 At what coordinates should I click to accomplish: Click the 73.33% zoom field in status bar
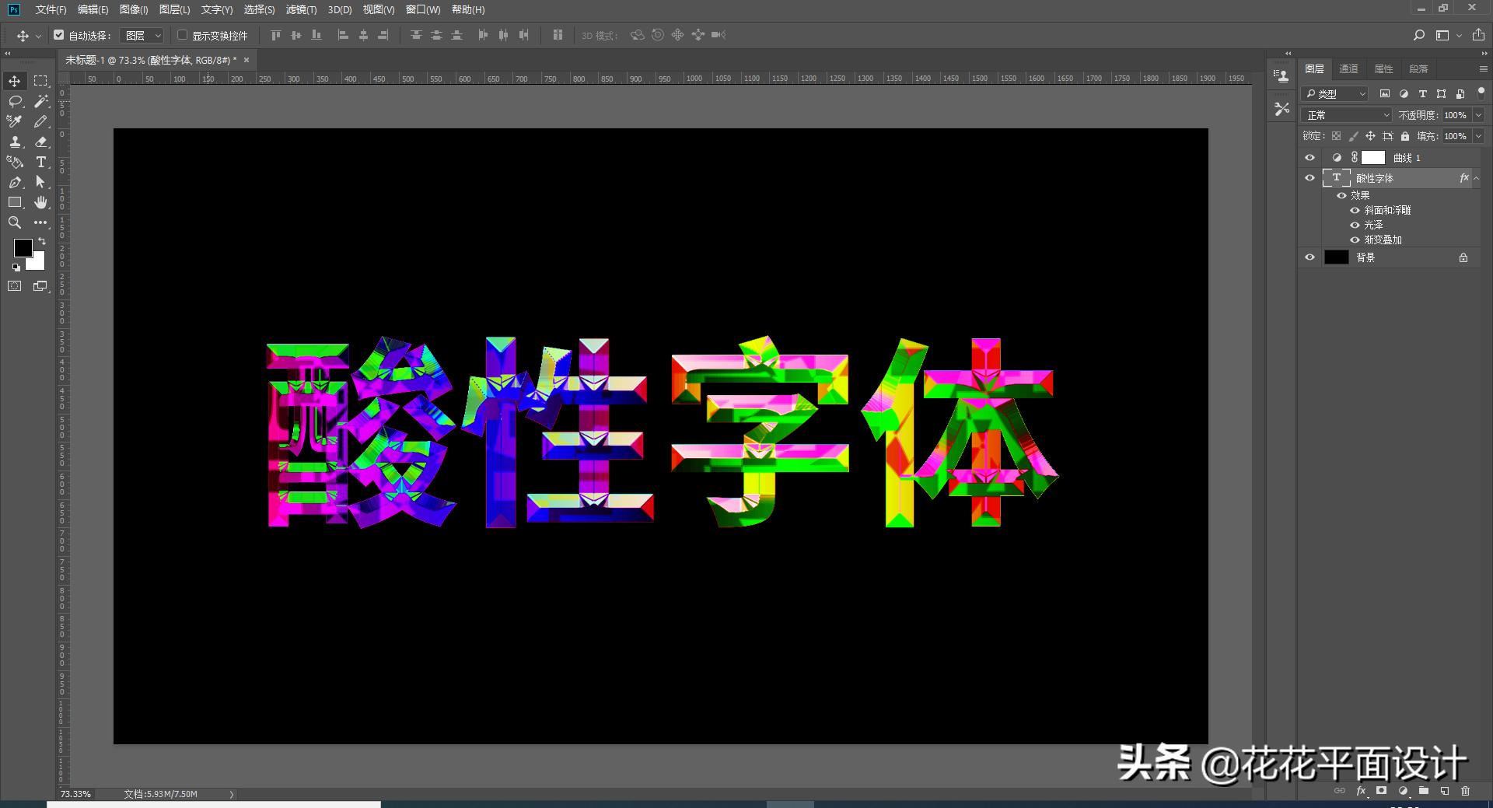(x=75, y=794)
